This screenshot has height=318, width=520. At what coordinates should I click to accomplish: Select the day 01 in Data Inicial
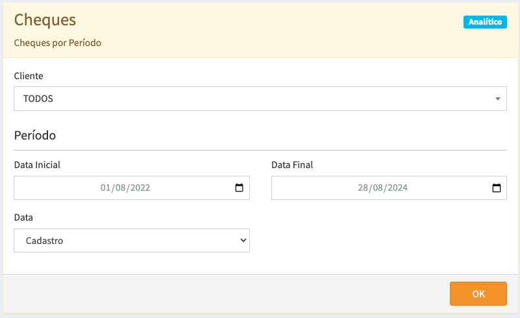click(106, 188)
